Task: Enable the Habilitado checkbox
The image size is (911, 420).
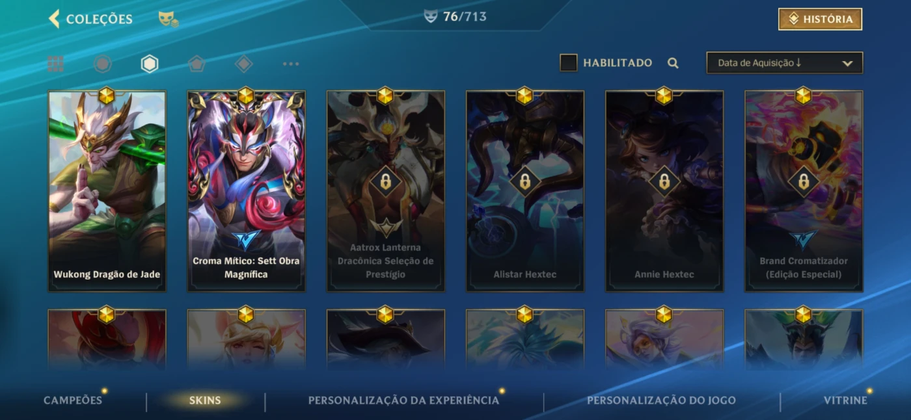Action: (x=569, y=63)
